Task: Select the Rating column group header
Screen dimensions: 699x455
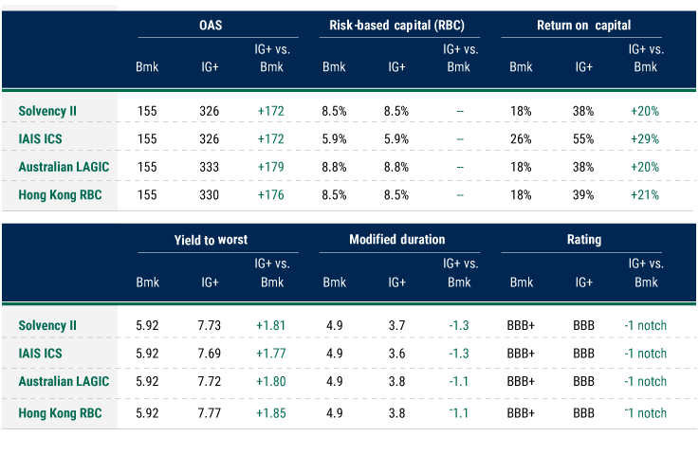Action: 583,240
